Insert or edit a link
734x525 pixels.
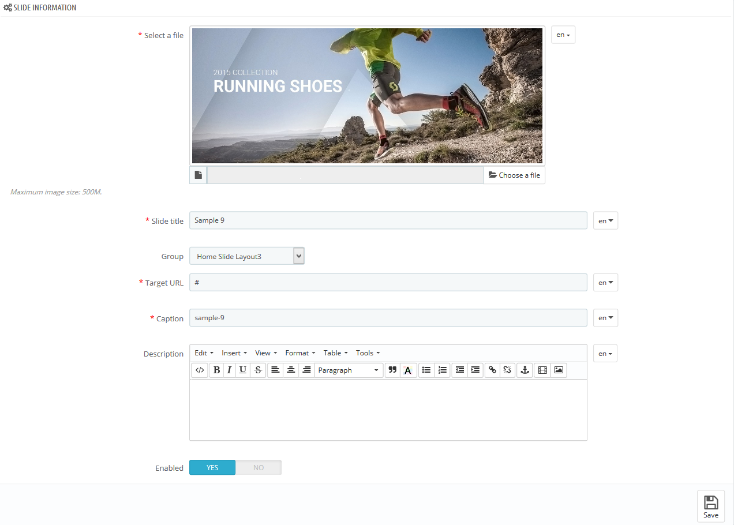pos(492,370)
